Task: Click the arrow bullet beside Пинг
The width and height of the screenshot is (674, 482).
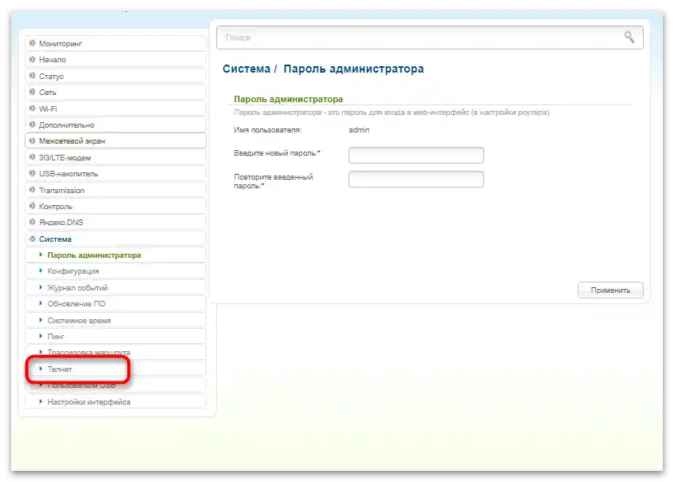Action: [x=41, y=336]
